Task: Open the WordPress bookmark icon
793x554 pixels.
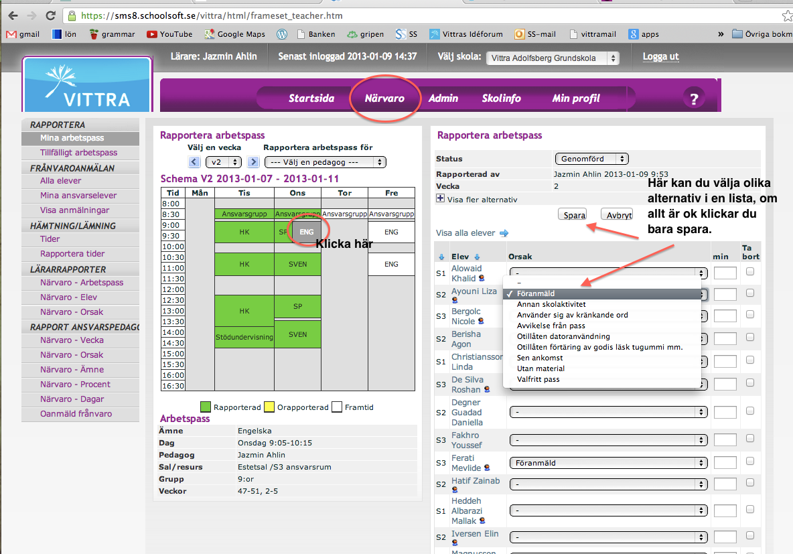Action: tap(282, 34)
